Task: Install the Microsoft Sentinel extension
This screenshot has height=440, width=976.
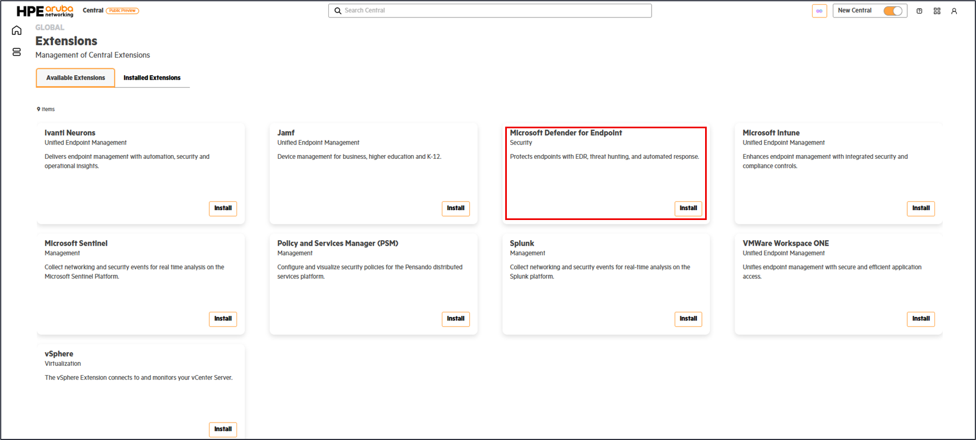Action: click(x=223, y=319)
